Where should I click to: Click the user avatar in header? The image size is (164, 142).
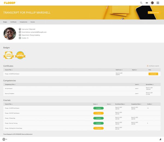coord(152,3)
